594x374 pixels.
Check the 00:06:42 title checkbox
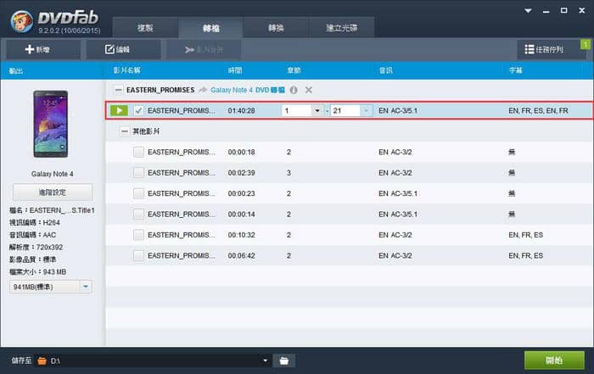(x=138, y=256)
